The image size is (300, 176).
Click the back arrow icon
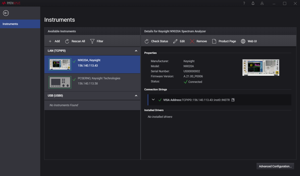[x=6, y=13]
